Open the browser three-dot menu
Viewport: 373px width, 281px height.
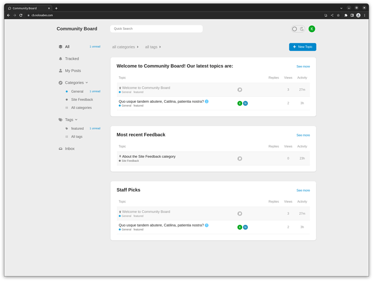coord(365,15)
